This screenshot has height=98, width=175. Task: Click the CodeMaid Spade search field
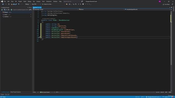click(x=21, y=10)
